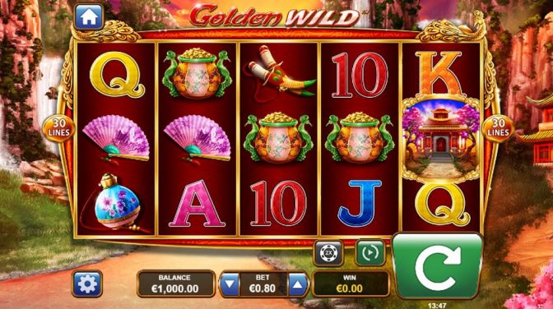The image size is (553, 309).
Task: Click the blue perfume bottle symbol
Action: pyautogui.click(x=114, y=203)
